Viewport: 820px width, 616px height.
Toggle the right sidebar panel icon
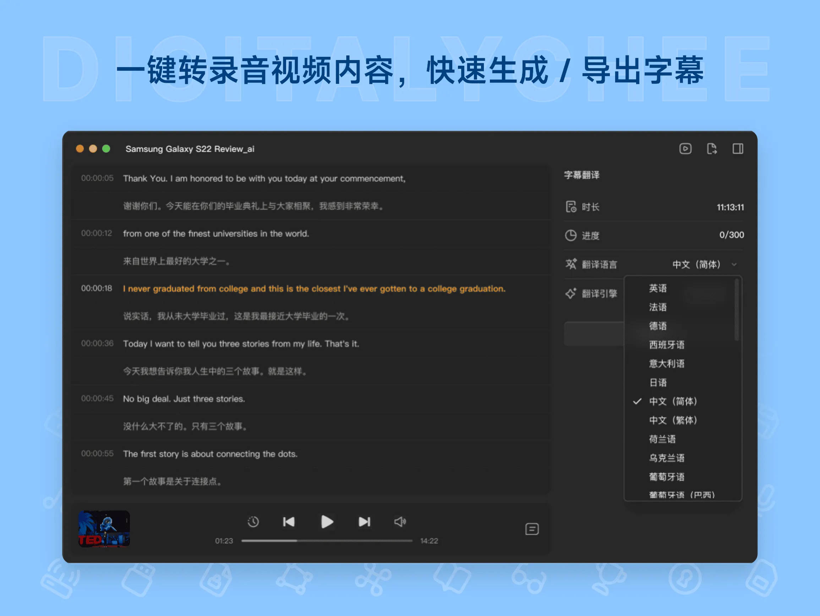pyautogui.click(x=737, y=149)
